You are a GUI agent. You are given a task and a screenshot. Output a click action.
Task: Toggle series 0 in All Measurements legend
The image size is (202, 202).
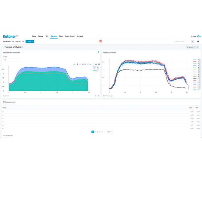[196, 60]
